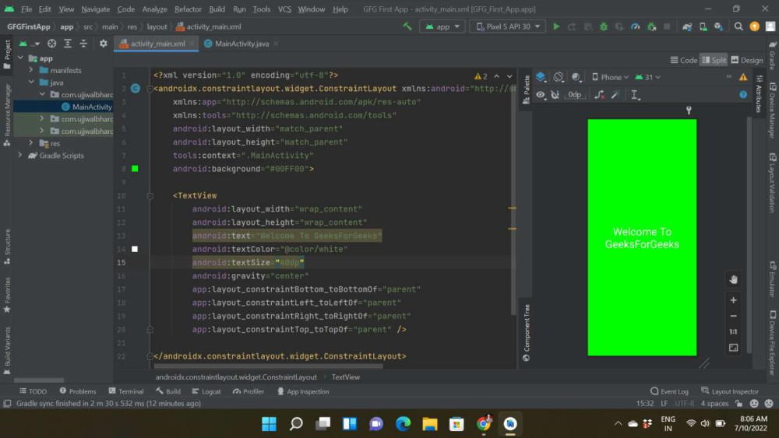This screenshot has height=438, width=779.
Task: Switch to MainActivity.java tab
Action: point(241,44)
